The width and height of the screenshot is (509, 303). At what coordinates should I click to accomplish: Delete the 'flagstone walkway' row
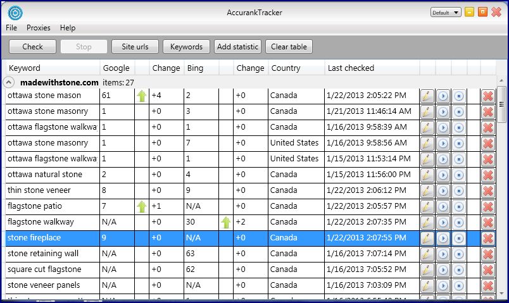tap(488, 223)
